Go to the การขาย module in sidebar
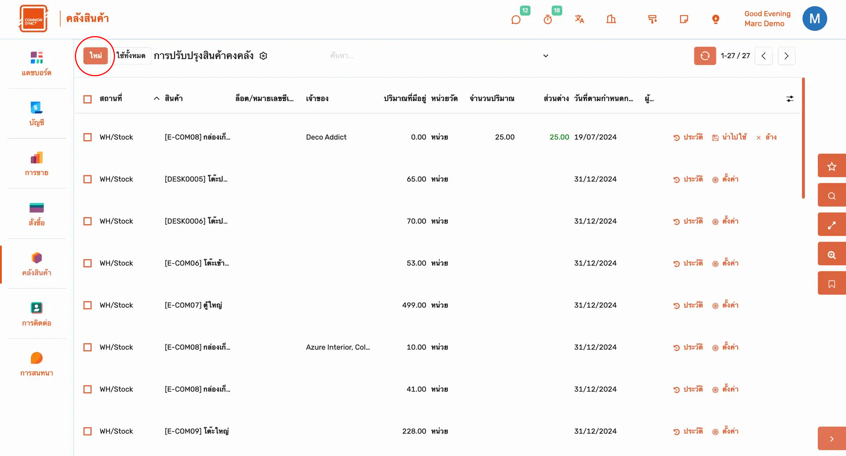Image resolution: width=846 pixels, height=456 pixels. tap(37, 164)
